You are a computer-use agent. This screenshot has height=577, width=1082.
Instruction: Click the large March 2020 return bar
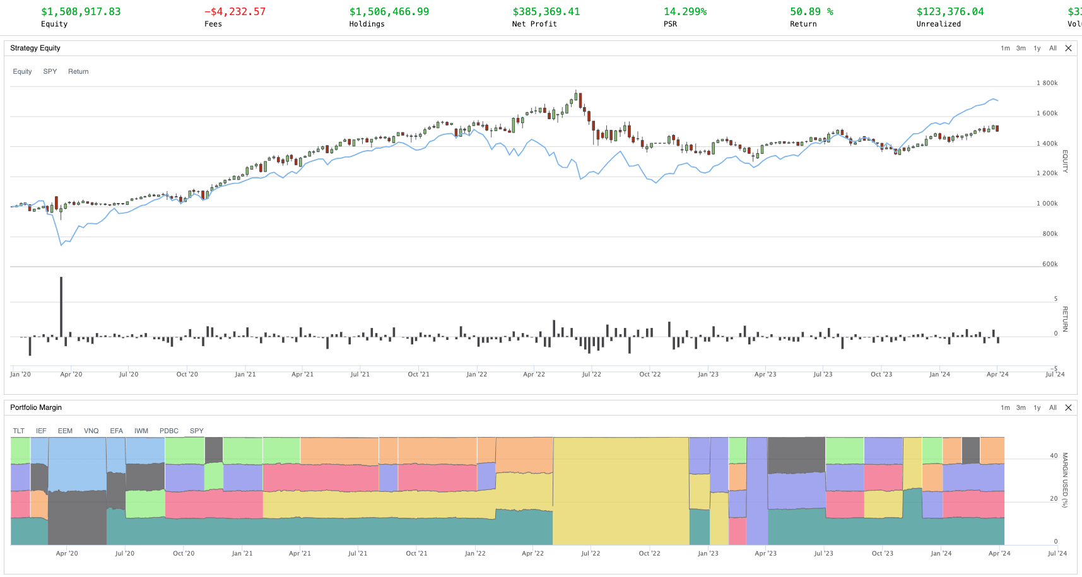pos(61,306)
